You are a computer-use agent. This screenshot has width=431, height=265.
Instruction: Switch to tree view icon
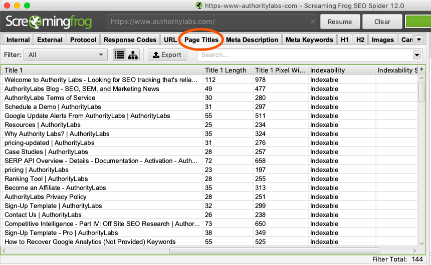(133, 55)
